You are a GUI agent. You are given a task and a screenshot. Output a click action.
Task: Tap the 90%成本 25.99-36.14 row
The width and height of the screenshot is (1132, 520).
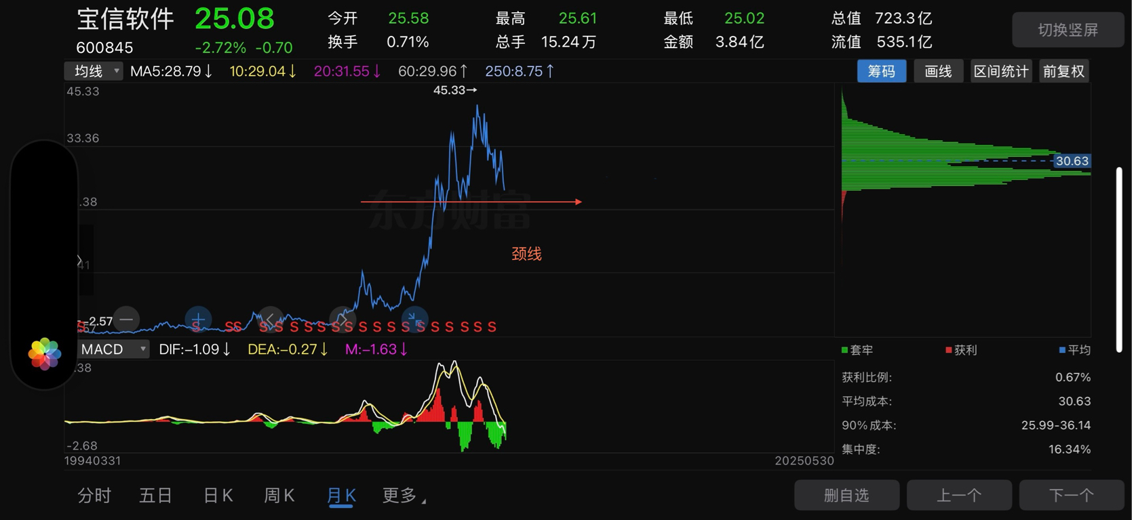click(966, 425)
